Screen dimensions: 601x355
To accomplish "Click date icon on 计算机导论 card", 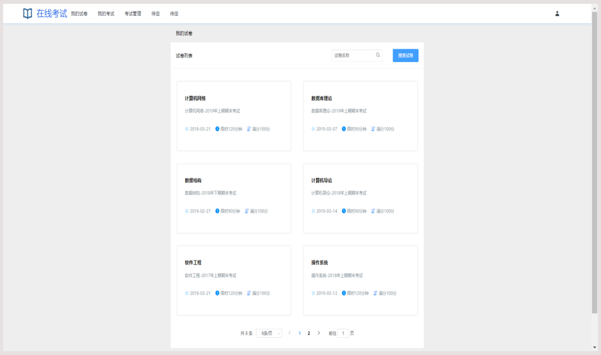I will [x=313, y=211].
